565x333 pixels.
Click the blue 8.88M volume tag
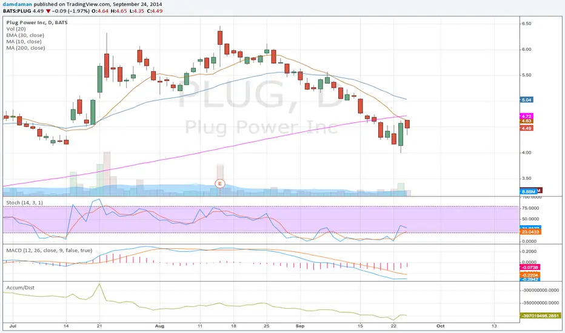click(528, 191)
